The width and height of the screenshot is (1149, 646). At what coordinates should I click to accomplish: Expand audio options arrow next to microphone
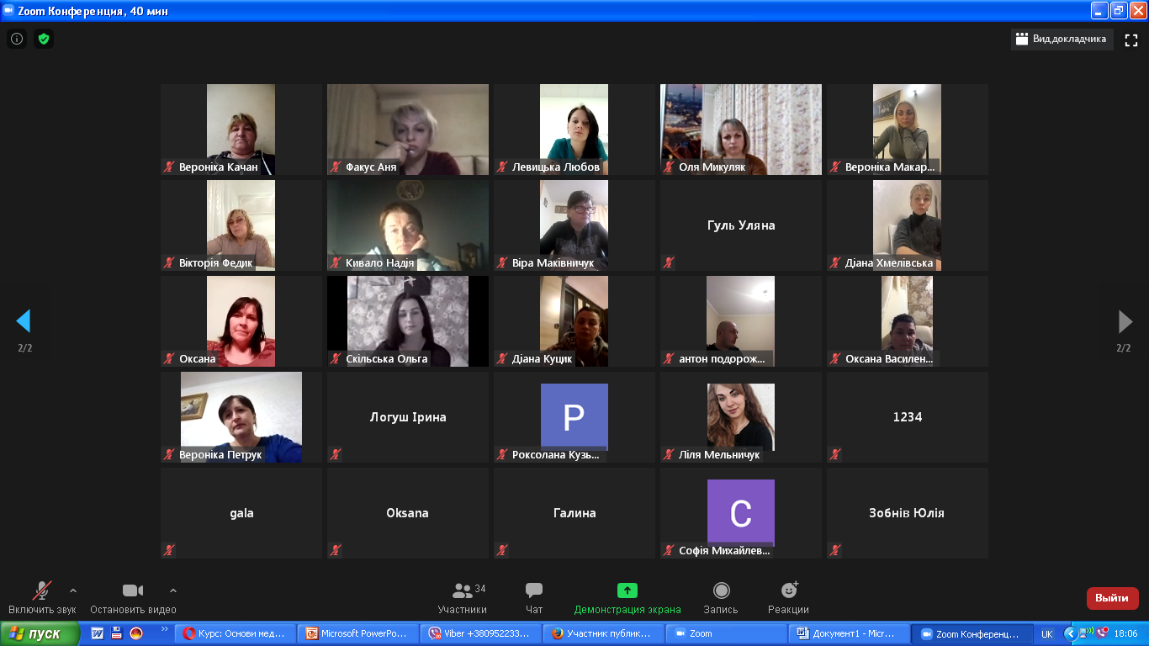(x=73, y=590)
